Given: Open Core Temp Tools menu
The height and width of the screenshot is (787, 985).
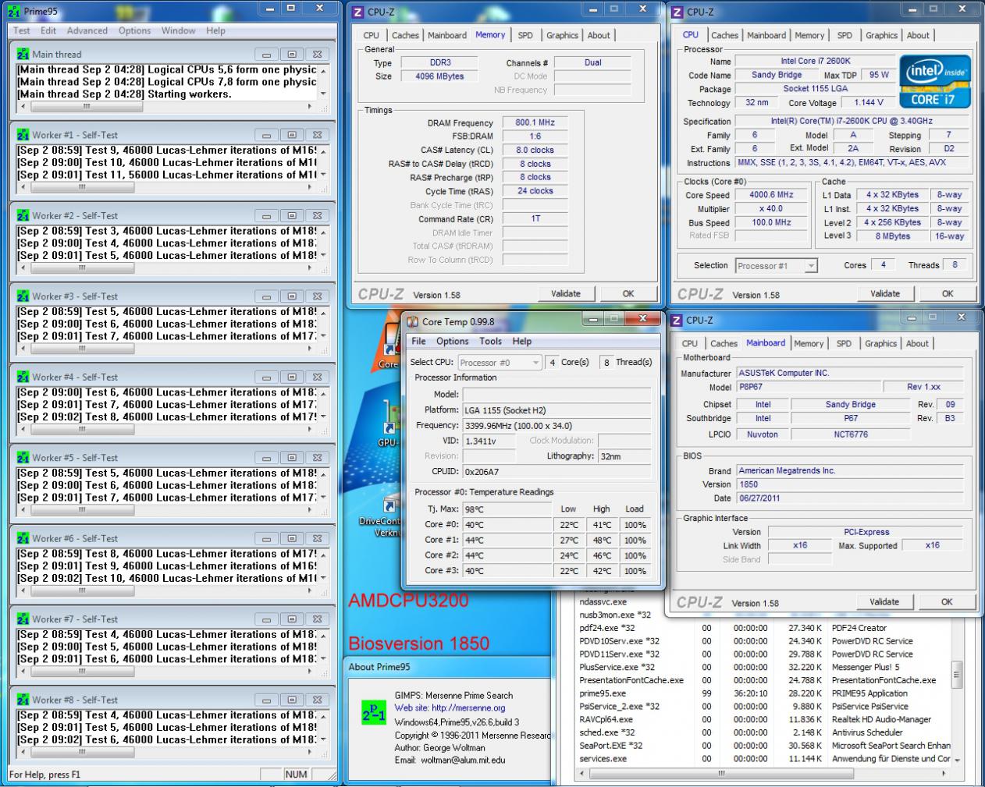Looking at the screenshot, I should (x=490, y=341).
